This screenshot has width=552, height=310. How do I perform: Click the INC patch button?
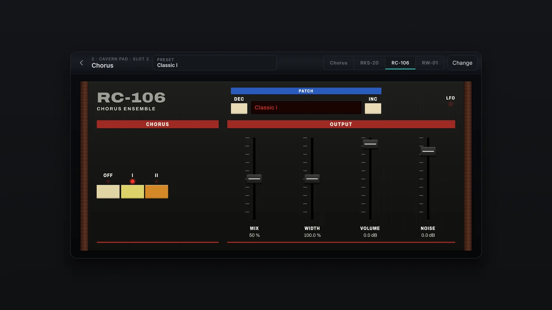[373, 108]
